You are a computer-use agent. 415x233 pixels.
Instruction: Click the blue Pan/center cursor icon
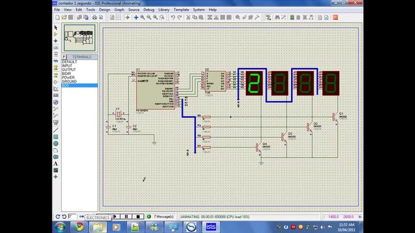pyautogui.click(x=136, y=17)
